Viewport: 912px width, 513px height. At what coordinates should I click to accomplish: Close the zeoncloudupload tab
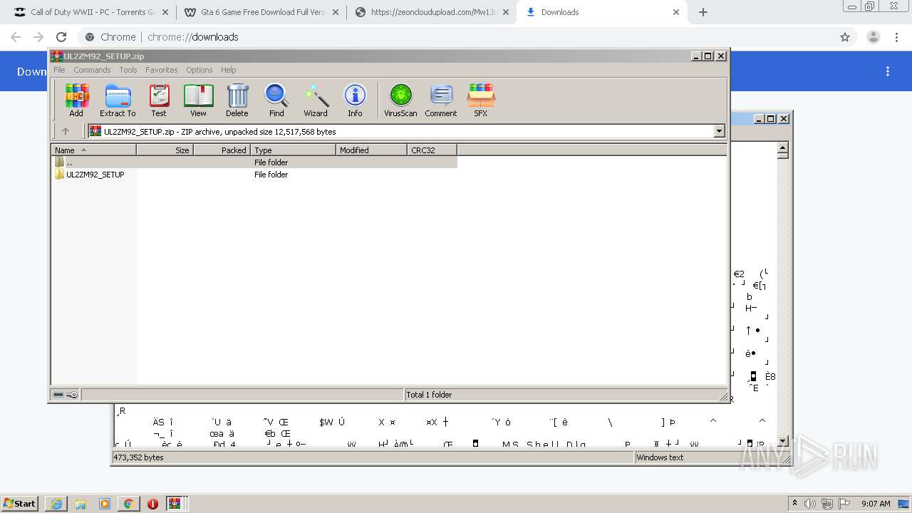coord(506,12)
